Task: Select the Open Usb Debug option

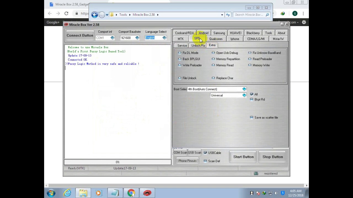Action: tap(225, 53)
